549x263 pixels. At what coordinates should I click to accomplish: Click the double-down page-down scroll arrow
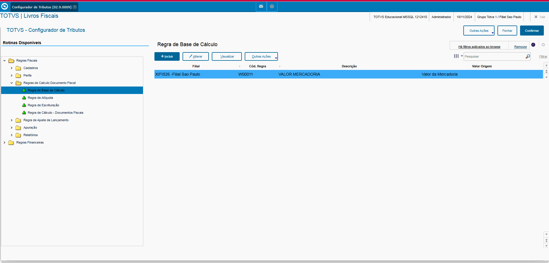546,240
